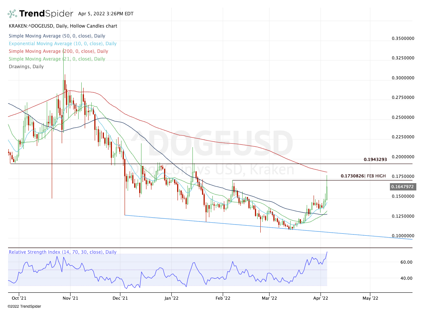Select the Exponential Moving Average (10) legend
Screen dimensions: 424x310
(x=62, y=44)
